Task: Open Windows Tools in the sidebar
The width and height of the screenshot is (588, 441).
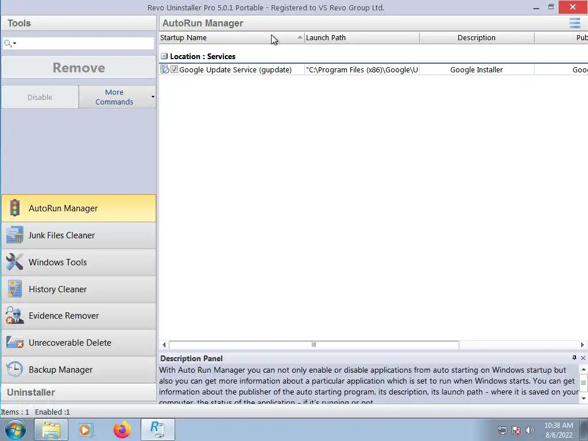Action: pyautogui.click(x=78, y=262)
